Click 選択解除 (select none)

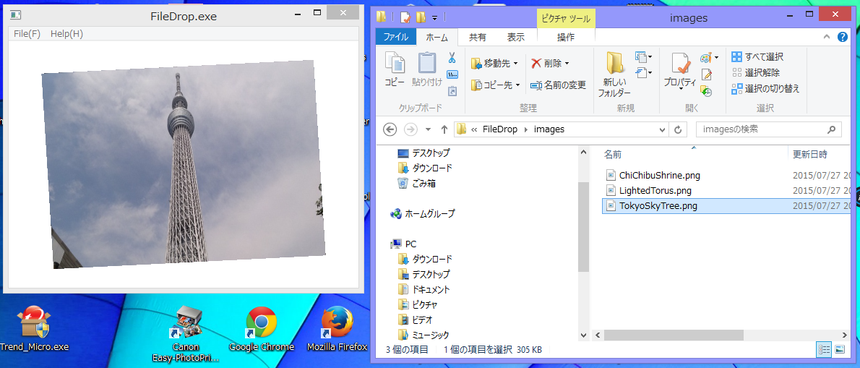tap(756, 72)
